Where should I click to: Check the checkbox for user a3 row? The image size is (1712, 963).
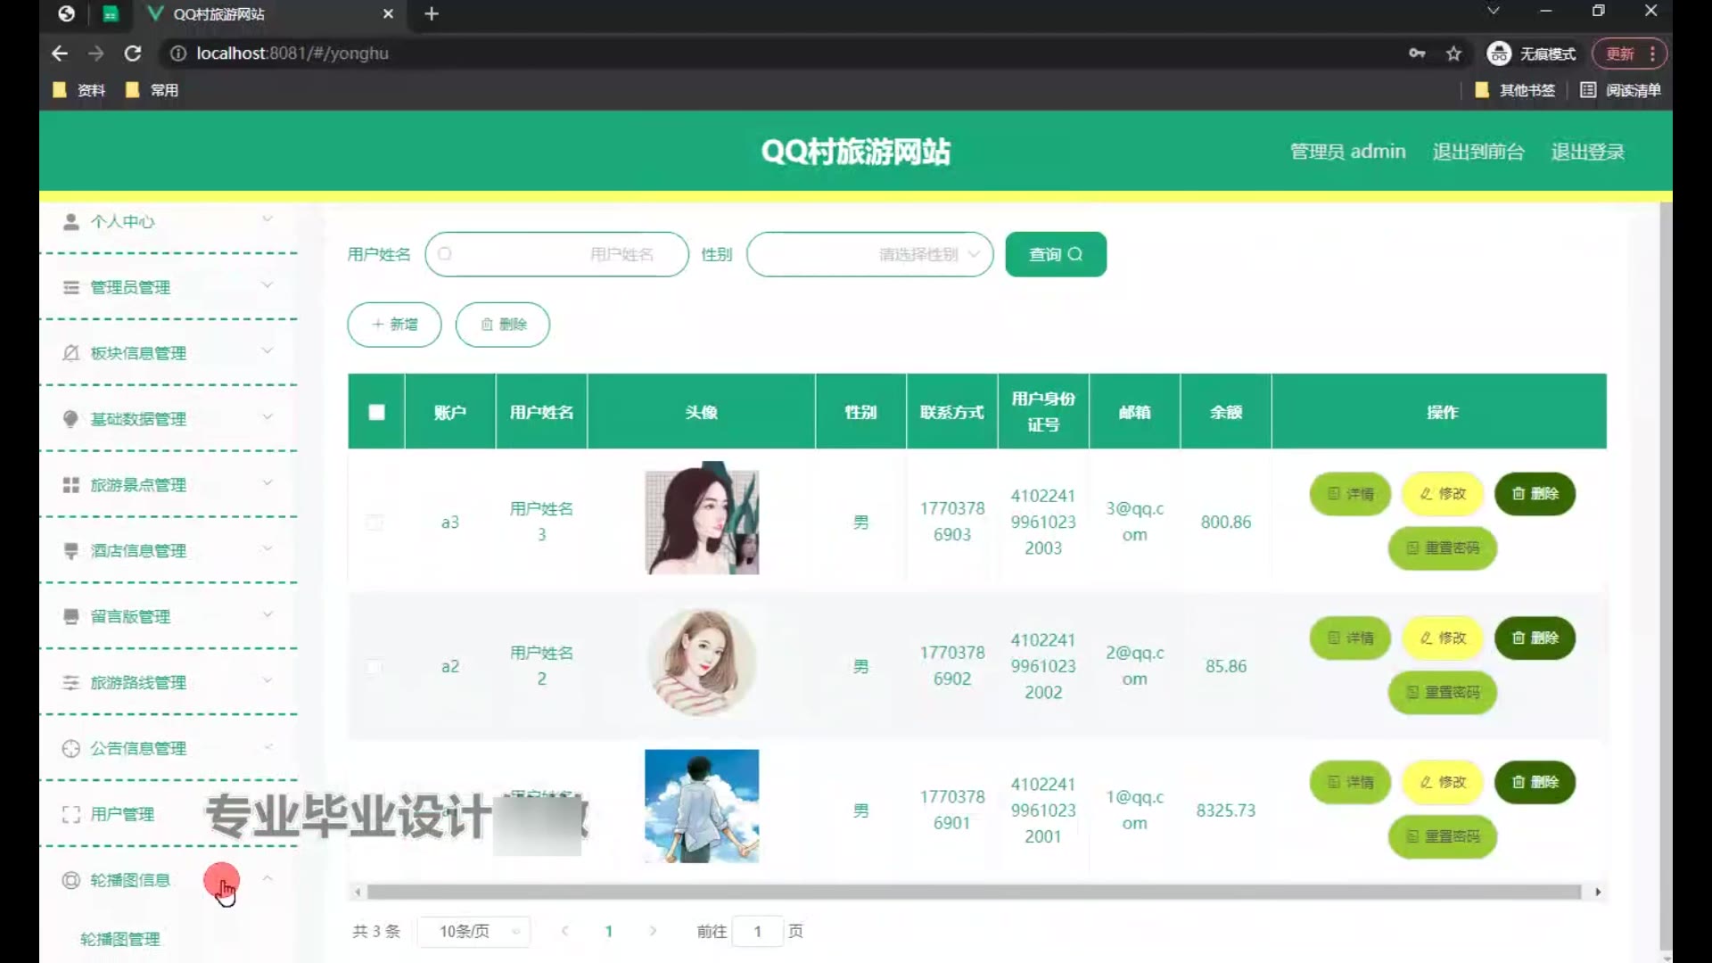click(x=374, y=523)
